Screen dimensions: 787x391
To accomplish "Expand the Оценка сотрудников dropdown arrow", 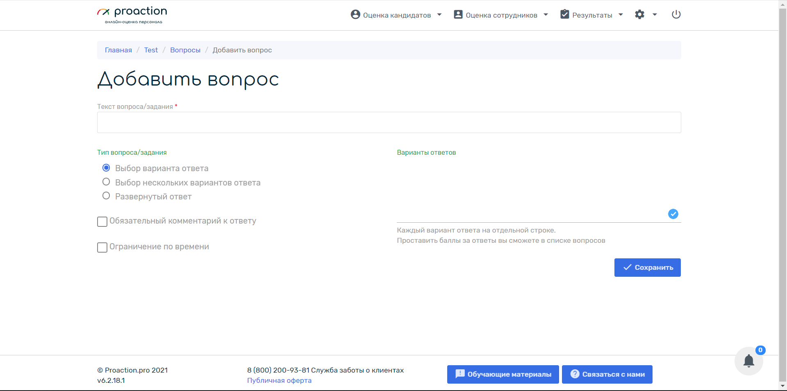I will (x=546, y=15).
